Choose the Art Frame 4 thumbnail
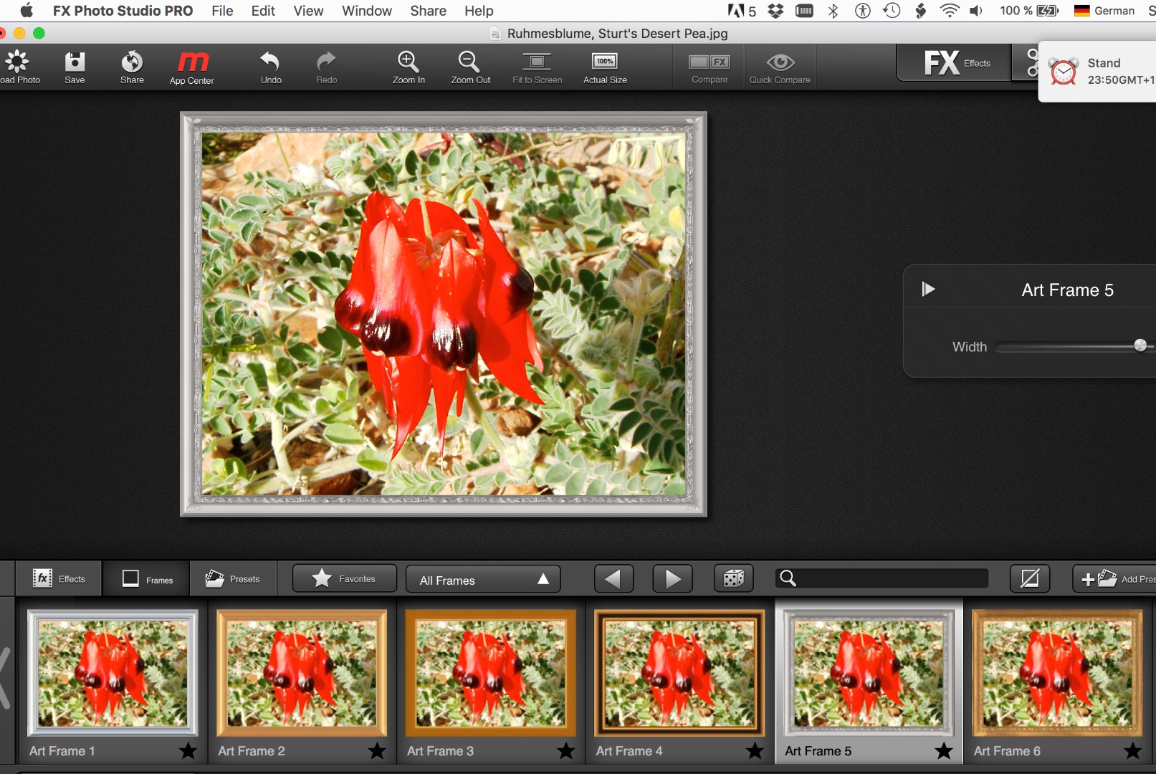Image resolution: width=1156 pixels, height=774 pixels. coord(680,674)
